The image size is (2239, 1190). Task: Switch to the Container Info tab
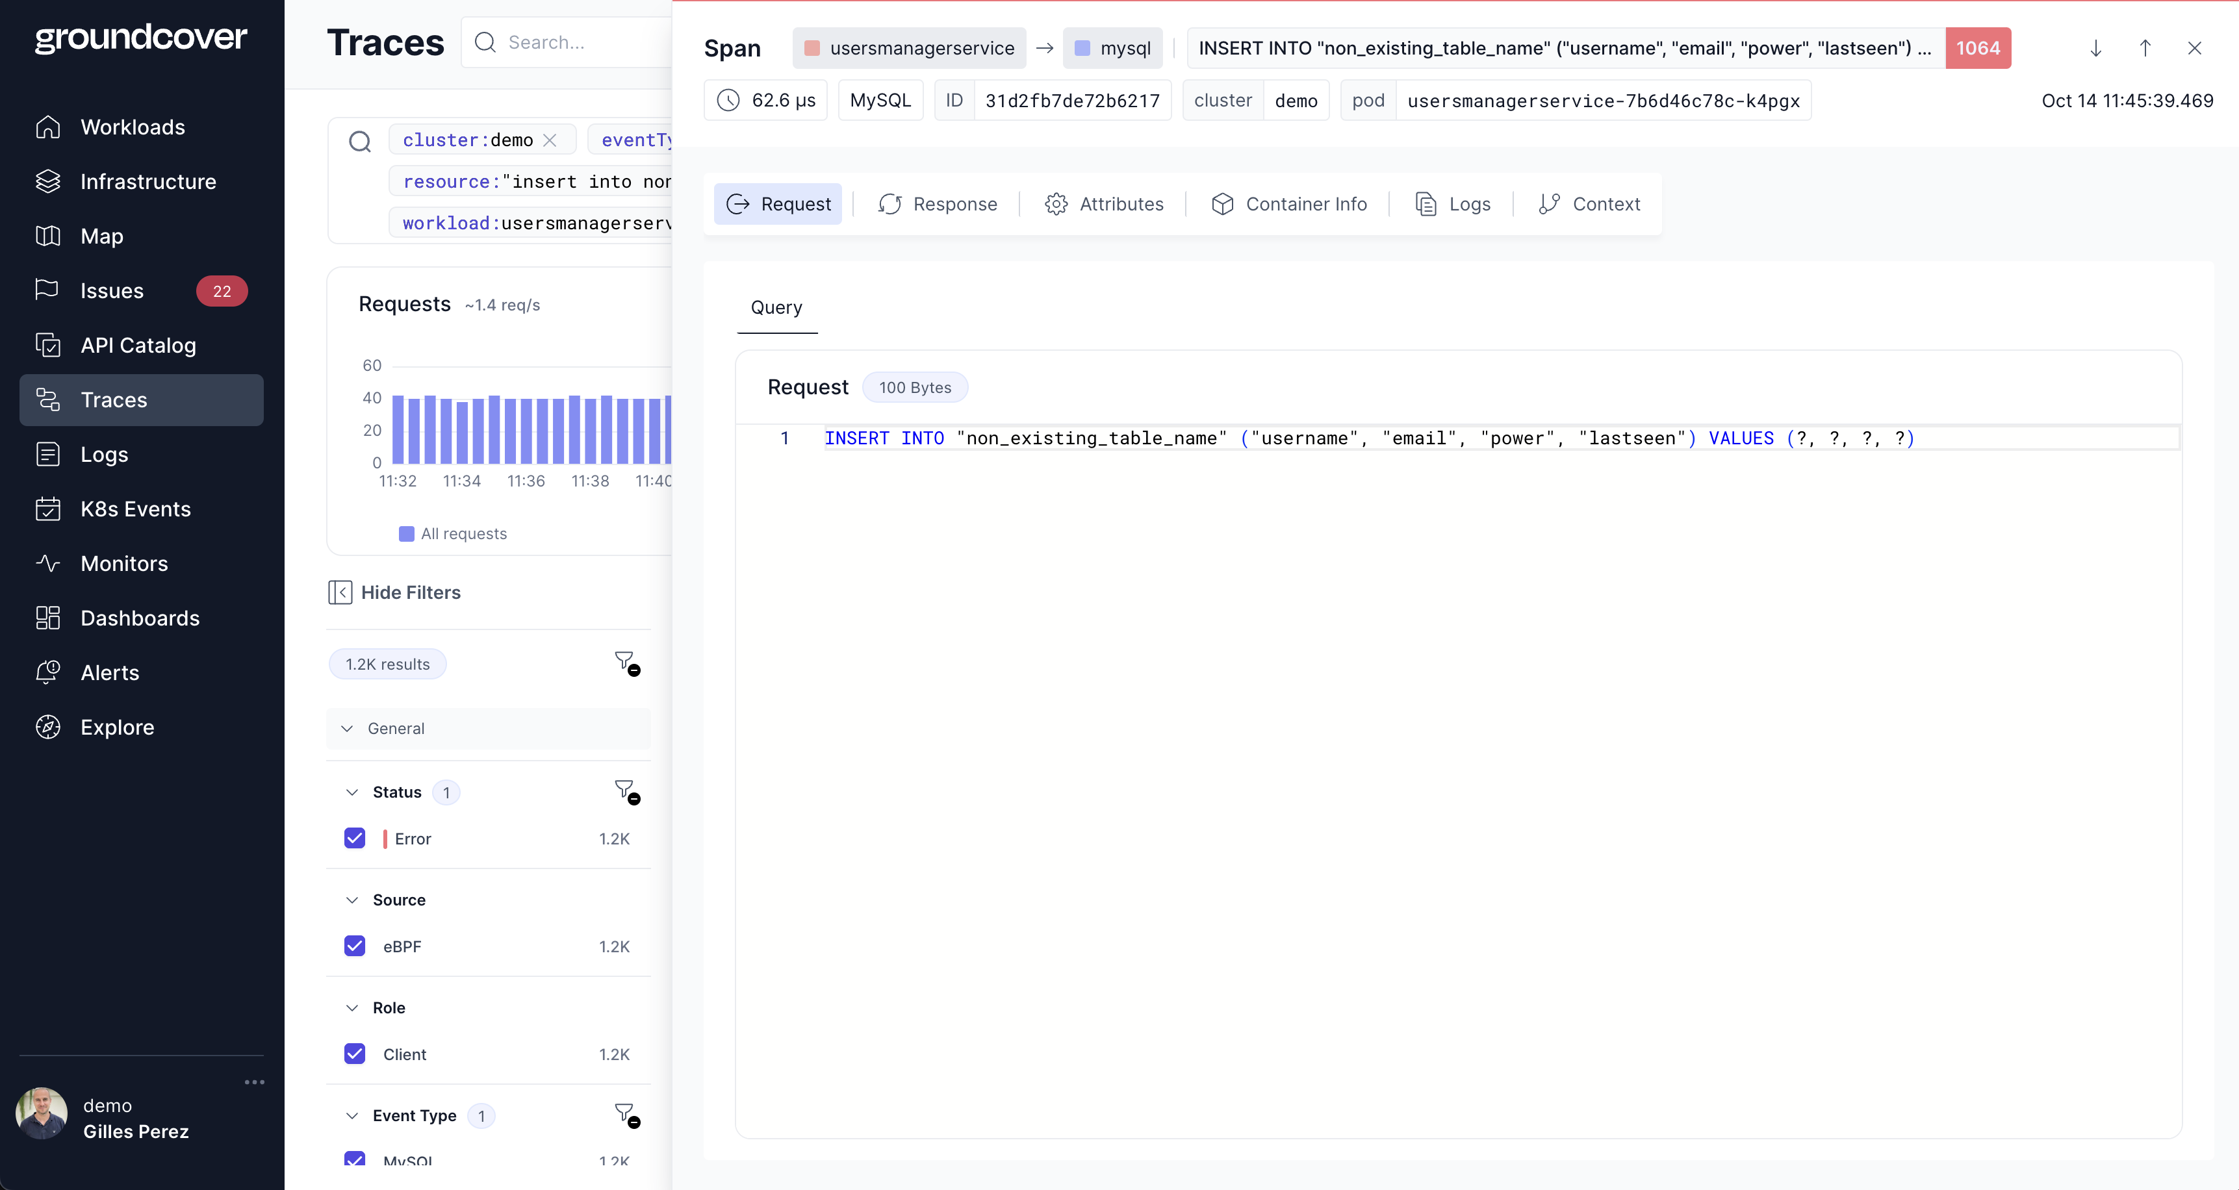coord(1289,204)
